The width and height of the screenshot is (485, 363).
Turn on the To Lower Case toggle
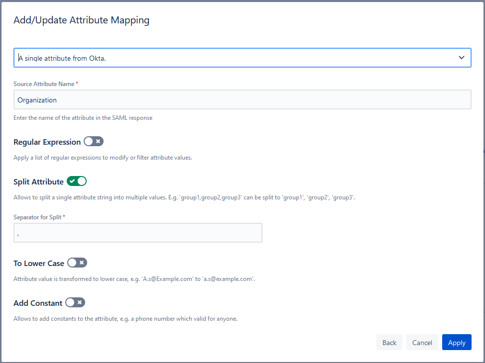pyautogui.click(x=77, y=263)
